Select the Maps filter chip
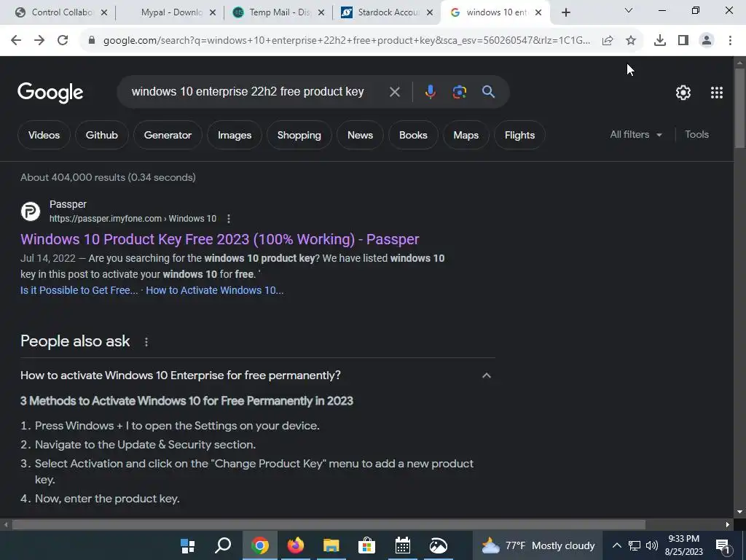 click(x=466, y=135)
